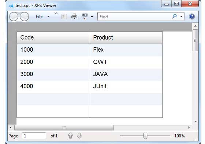Click the printer icon to print

[x=74, y=16]
